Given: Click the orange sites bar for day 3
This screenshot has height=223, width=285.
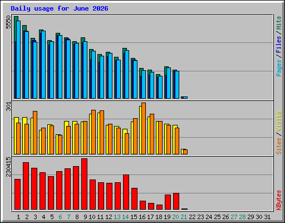Looking at the screenshot, I should point(35,133).
